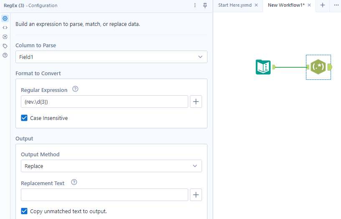Viewport: 341px width, 219px height.
Task: Switch to Start Here.yxmd tab
Action: point(235,5)
